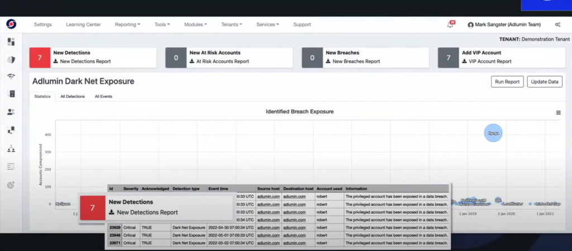Viewport: 572px width, 251px height.
Task: Open the org hierarchy sidebar icon
Action: (x=11, y=149)
